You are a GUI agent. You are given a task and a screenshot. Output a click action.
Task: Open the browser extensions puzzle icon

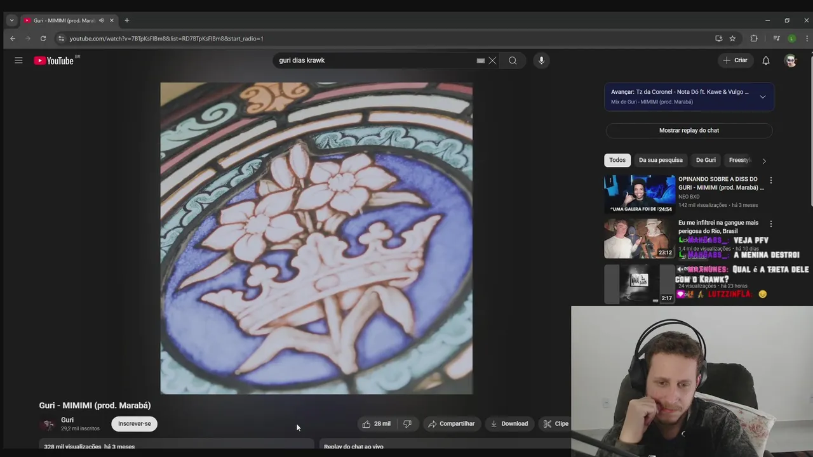(x=754, y=38)
